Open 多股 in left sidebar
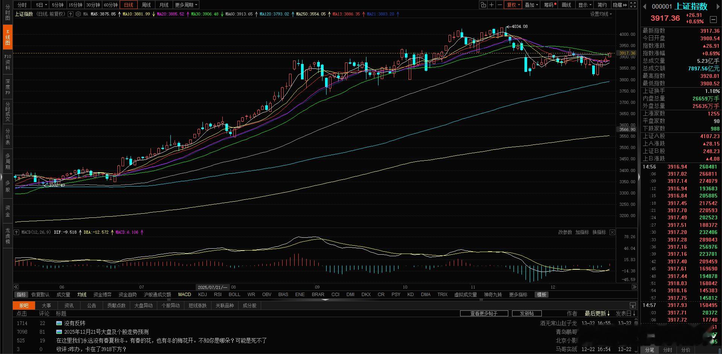The image size is (722, 354). [8, 186]
